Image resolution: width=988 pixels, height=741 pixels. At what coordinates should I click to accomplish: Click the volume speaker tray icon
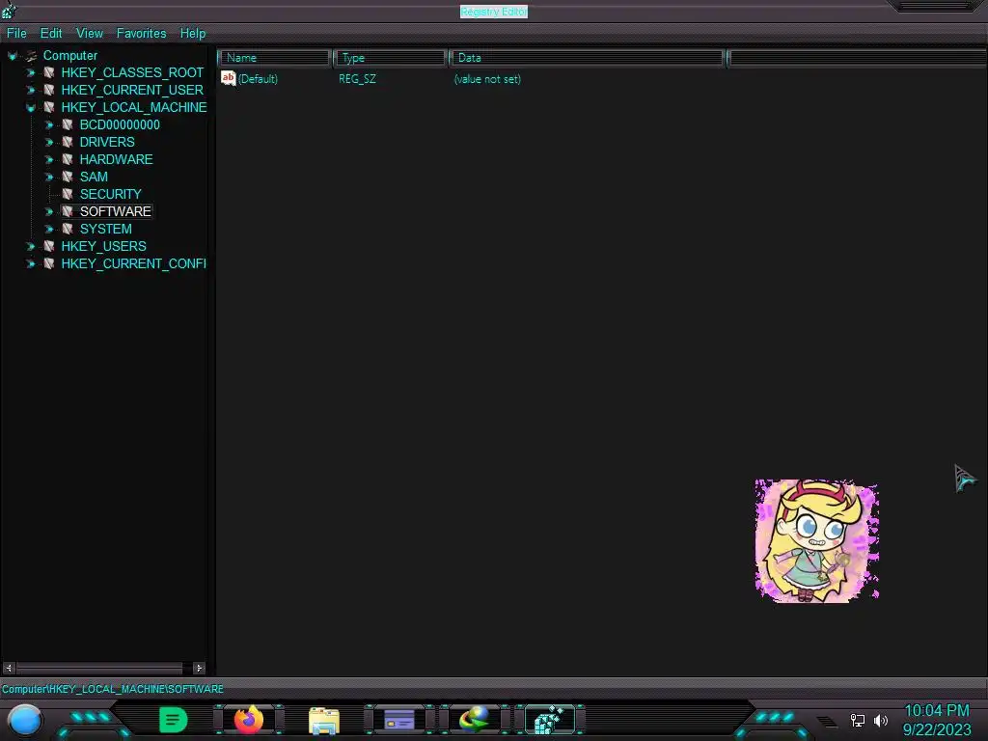pos(881,720)
